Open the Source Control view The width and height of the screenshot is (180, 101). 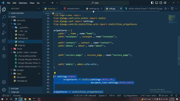(4, 25)
